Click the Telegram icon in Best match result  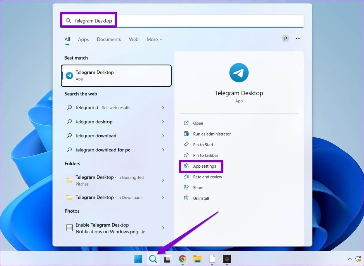(x=69, y=75)
